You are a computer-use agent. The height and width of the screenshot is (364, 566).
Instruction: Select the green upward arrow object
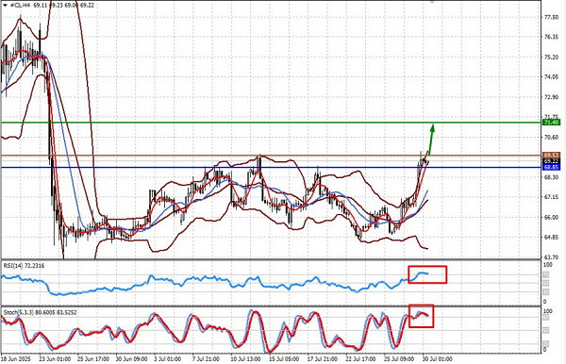432,140
